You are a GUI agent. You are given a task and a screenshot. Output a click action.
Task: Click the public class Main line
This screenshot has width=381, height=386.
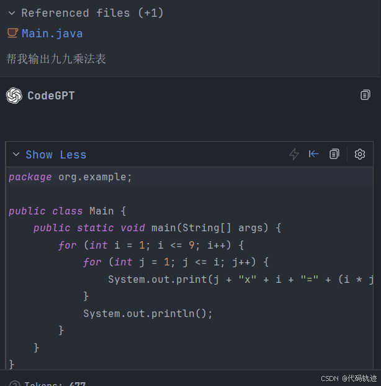(68, 211)
